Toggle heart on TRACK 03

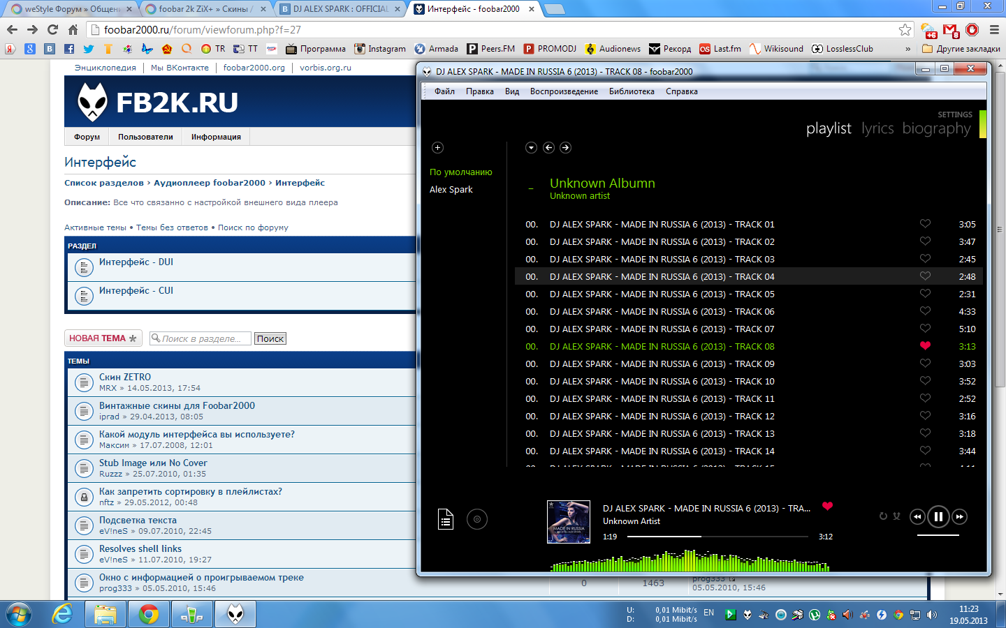[x=925, y=259]
